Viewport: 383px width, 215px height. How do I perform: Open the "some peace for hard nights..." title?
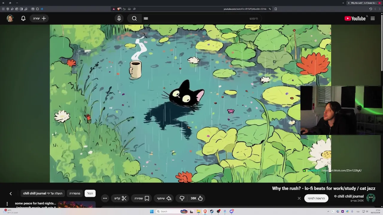click(x=36, y=203)
